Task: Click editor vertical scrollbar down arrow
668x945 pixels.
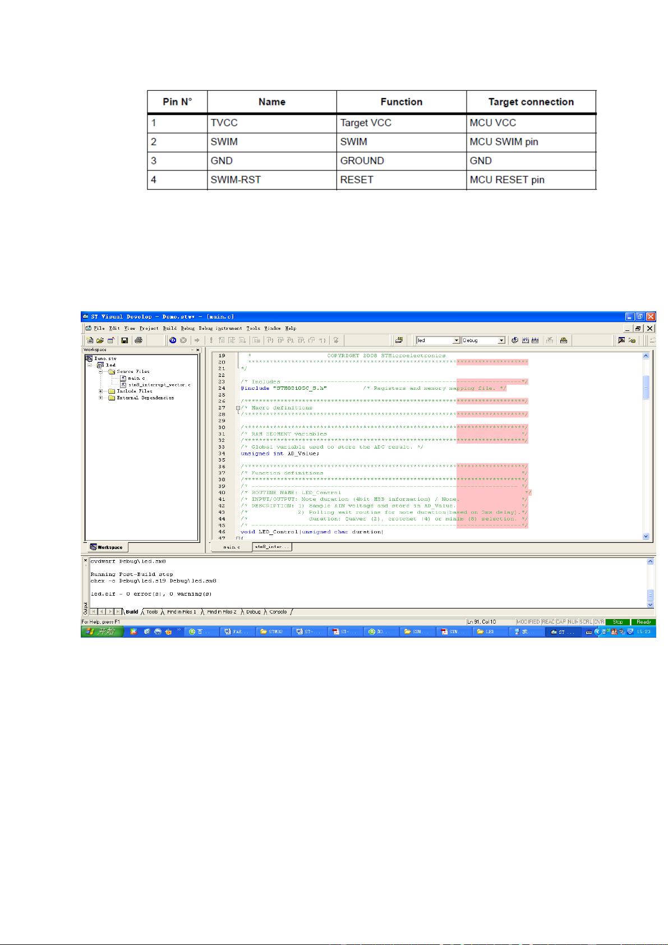Action: click(646, 536)
